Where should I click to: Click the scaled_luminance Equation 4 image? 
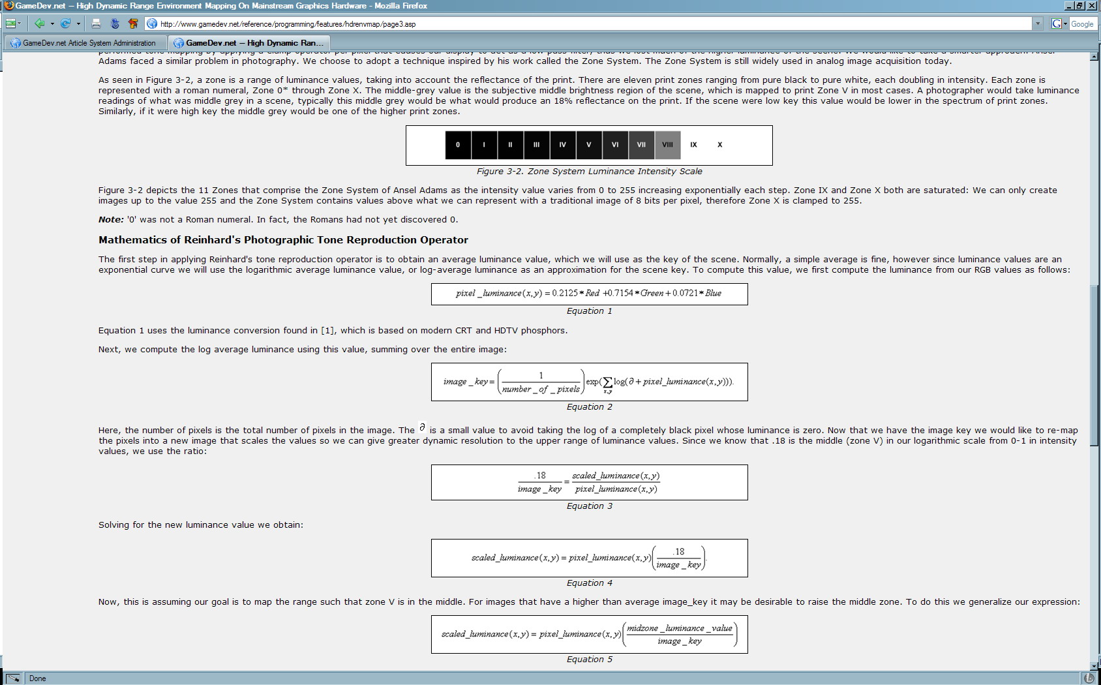tap(590, 558)
